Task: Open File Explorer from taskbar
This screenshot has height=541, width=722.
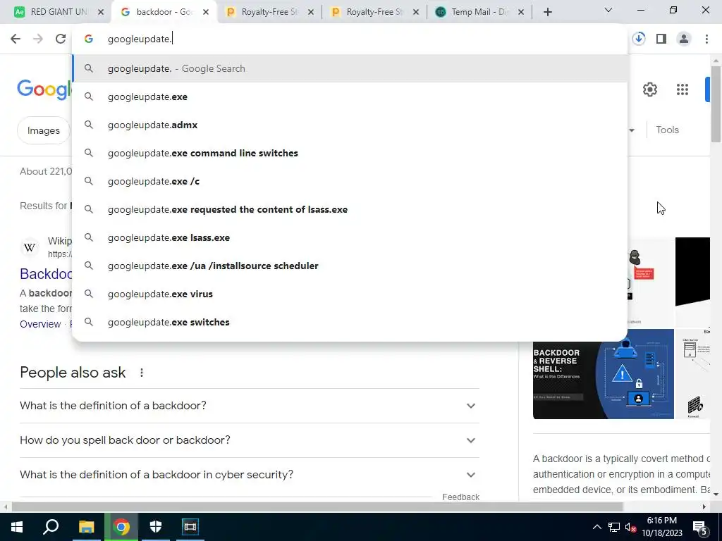Action: [x=86, y=527]
